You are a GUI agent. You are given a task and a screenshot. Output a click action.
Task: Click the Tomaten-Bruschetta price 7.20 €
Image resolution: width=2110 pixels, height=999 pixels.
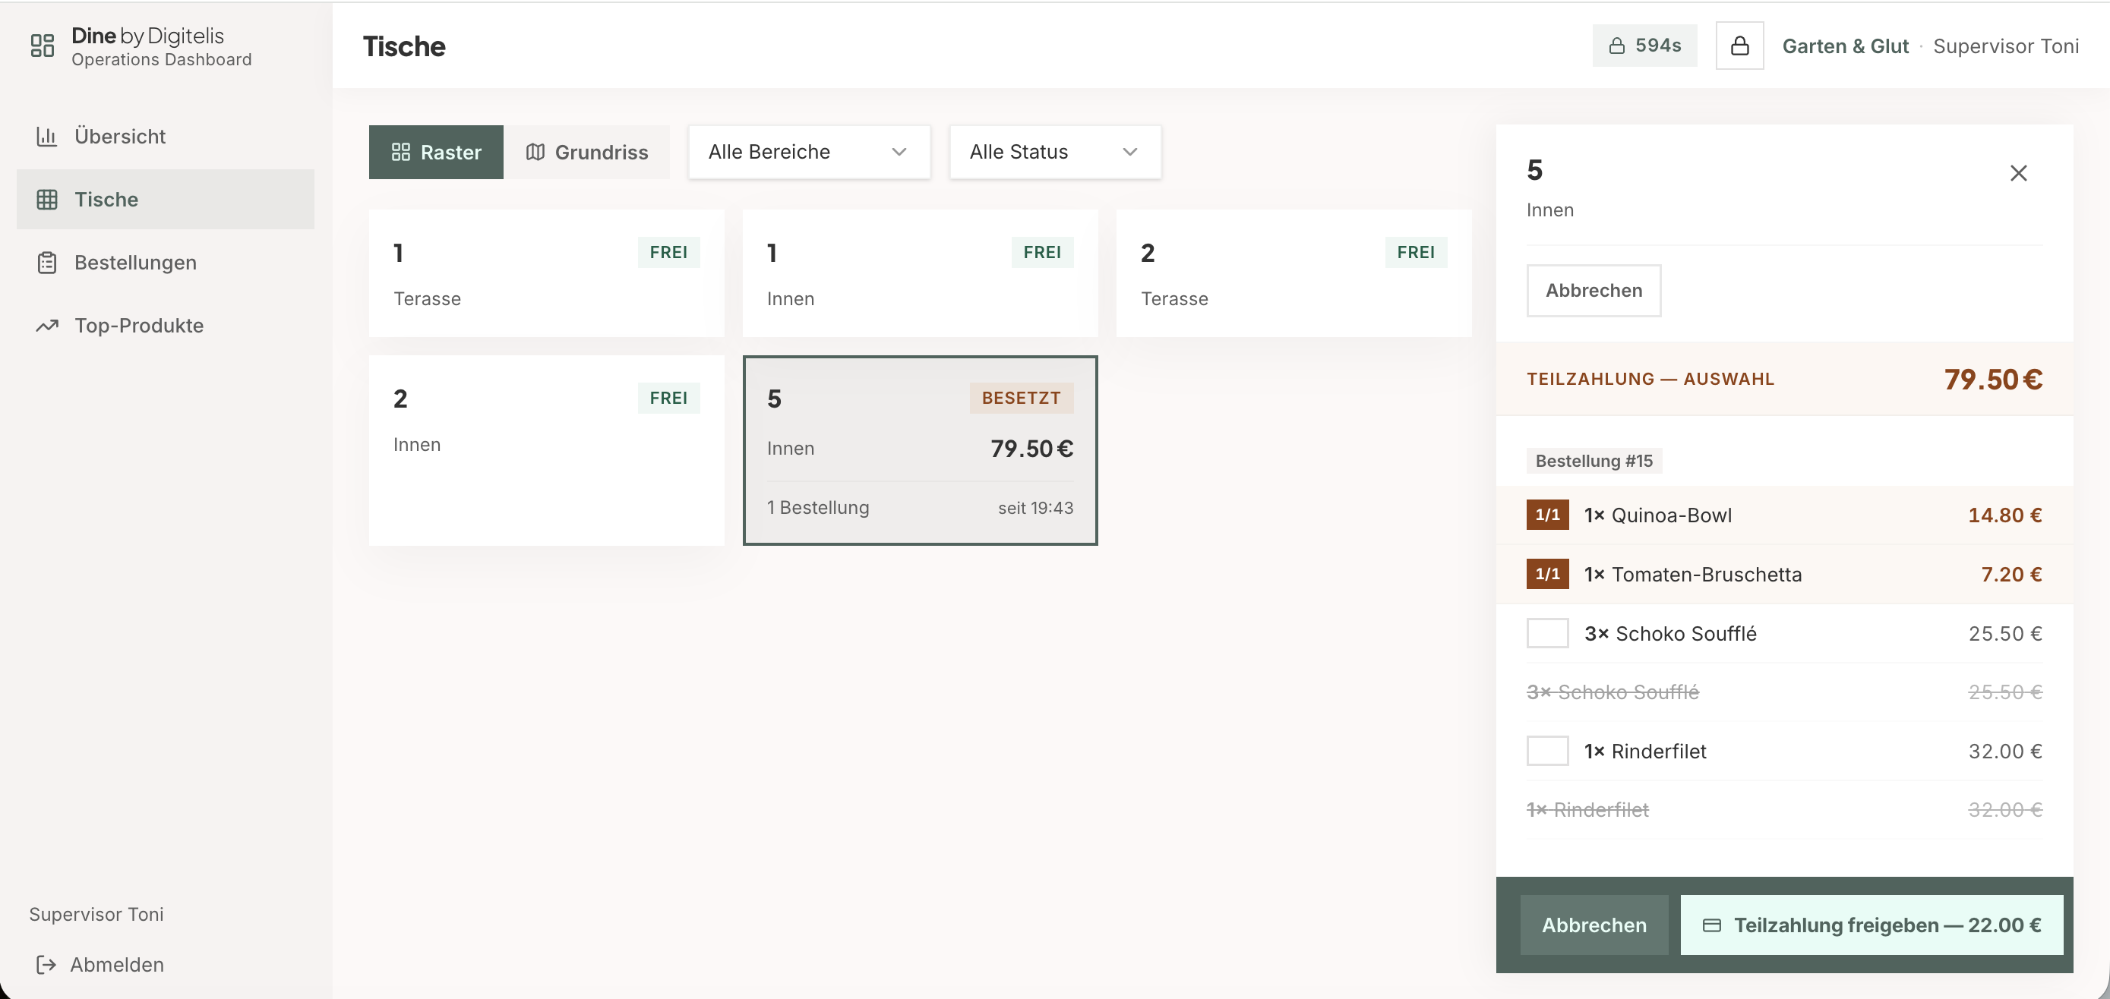point(2012,574)
